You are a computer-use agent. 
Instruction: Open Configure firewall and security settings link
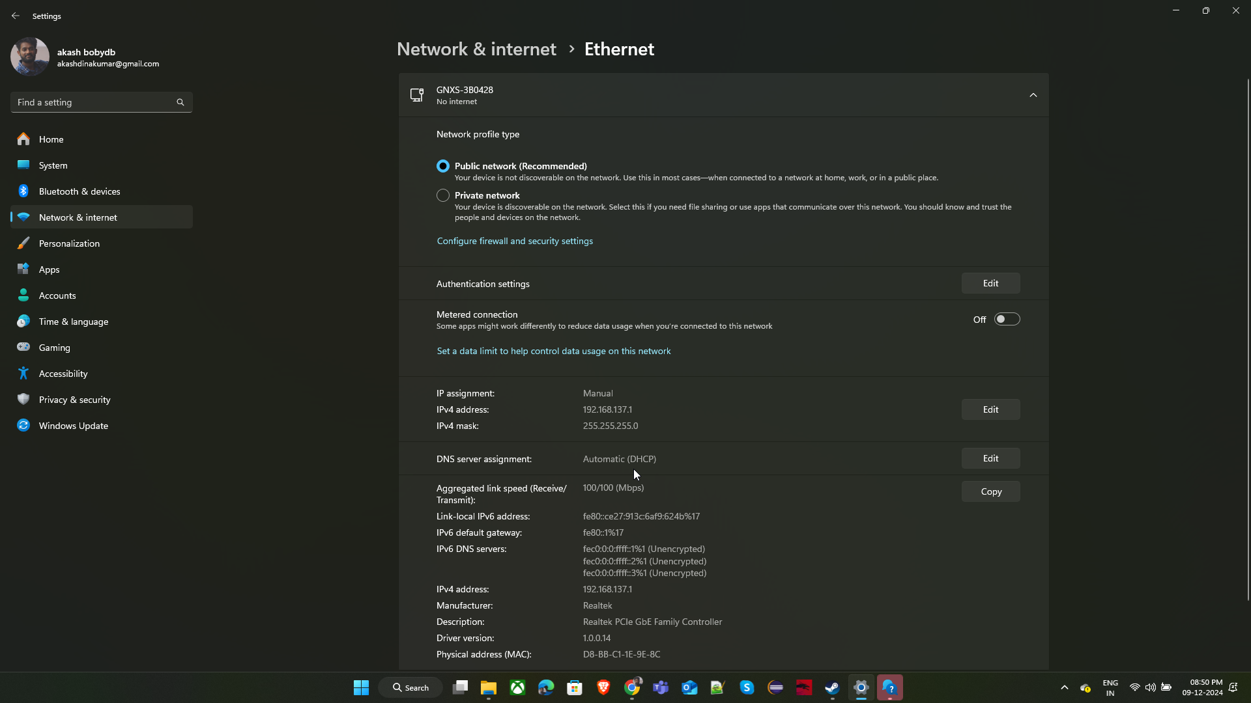[x=515, y=241]
